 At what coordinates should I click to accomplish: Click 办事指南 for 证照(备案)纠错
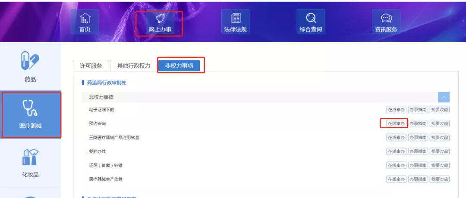tap(418, 165)
